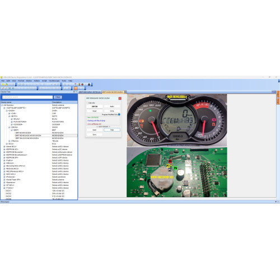Click the orange square icon in the second toolbar row
The height and width of the screenshot is (280, 280).
pos(76,88)
